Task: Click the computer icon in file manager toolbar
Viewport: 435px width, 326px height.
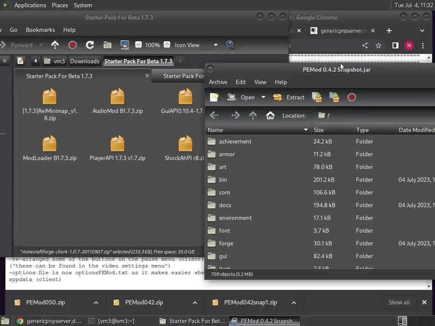Action: [x=125, y=45]
